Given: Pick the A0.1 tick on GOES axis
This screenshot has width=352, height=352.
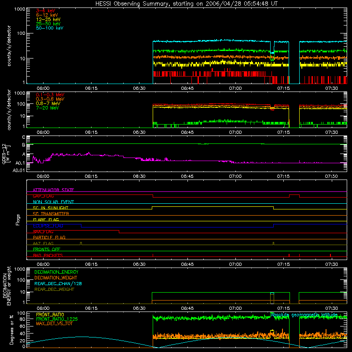Looking at the screenshot, I should pos(20,163).
